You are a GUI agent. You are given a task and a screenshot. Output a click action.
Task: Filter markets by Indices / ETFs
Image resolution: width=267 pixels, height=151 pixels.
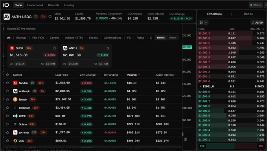click(x=74, y=38)
